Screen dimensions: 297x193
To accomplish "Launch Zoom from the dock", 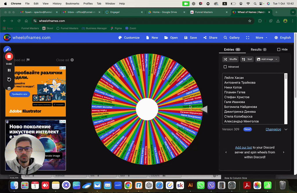I will 118,185.
